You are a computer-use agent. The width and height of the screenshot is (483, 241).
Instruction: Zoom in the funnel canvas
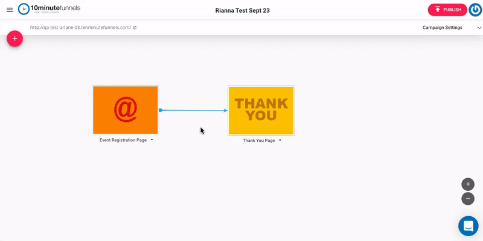click(x=468, y=184)
